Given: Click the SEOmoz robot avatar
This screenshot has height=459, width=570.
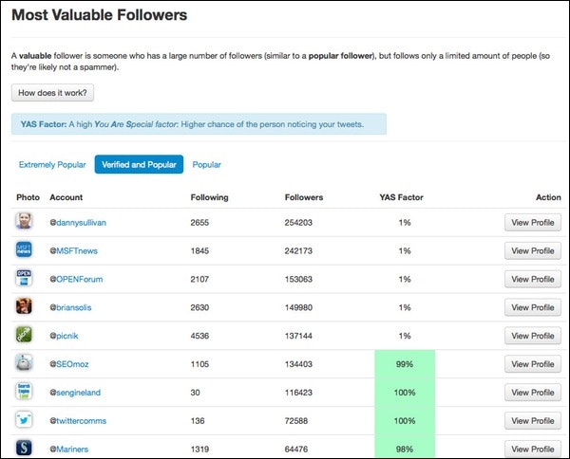Looking at the screenshot, I should tap(25, 363).
